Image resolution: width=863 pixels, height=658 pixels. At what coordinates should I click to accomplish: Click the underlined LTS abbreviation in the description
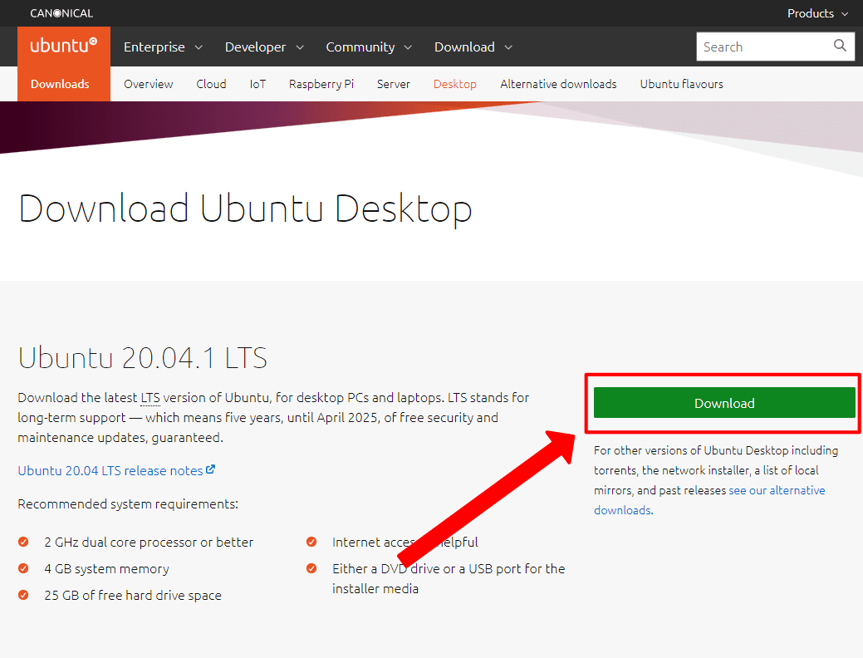point(150,398)
